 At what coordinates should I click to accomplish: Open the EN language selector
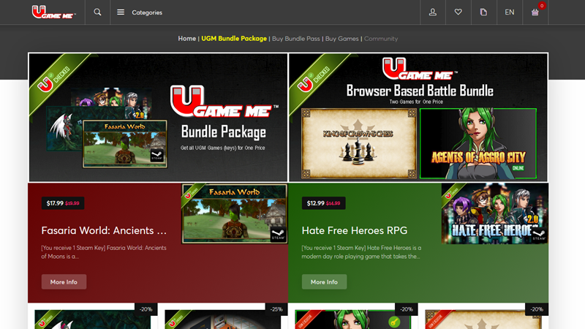[x=510, y=12]
